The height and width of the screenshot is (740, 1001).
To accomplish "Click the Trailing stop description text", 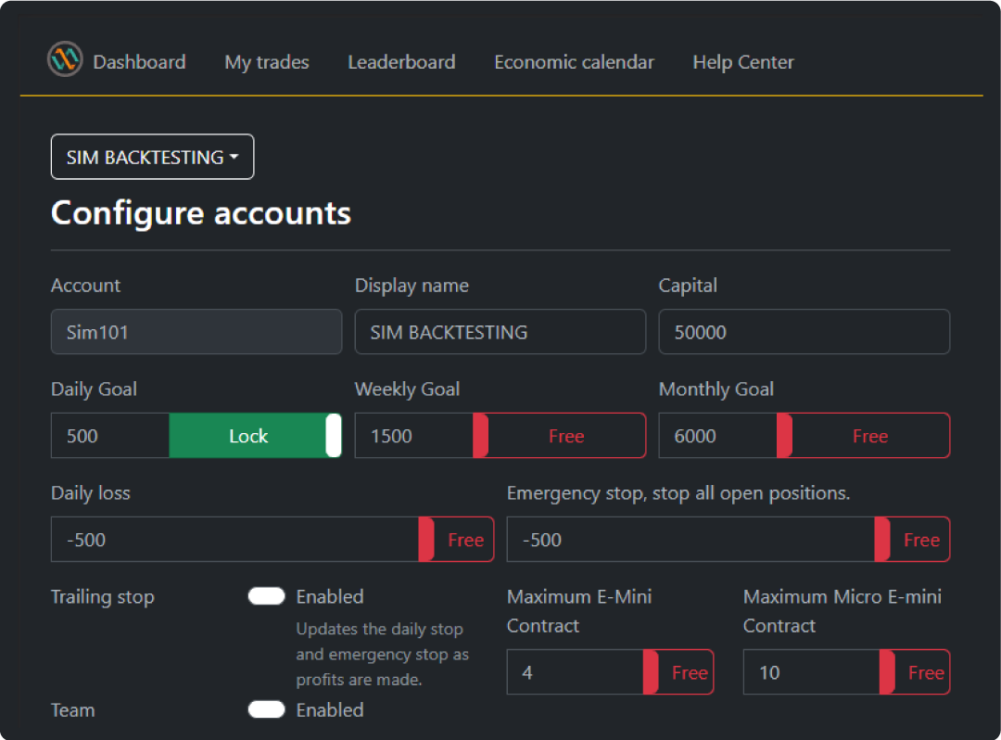I will [383, 655].
